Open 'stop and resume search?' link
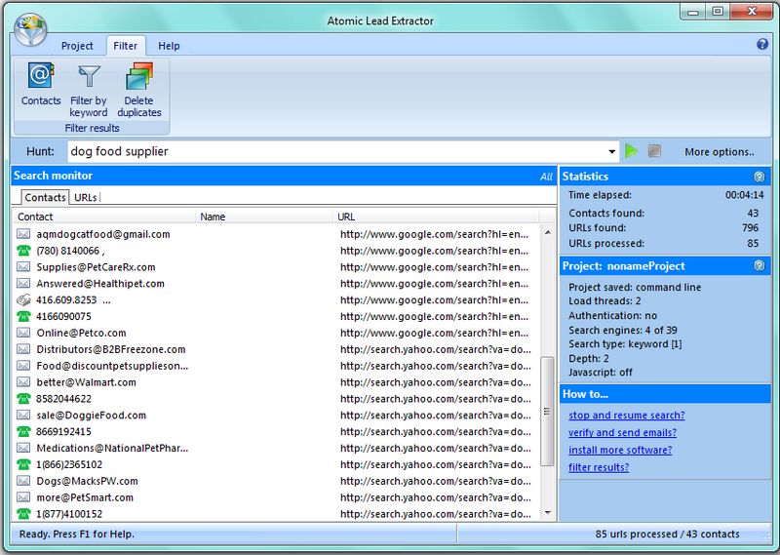This screenshot has width=780, height=555. point(627,416)
